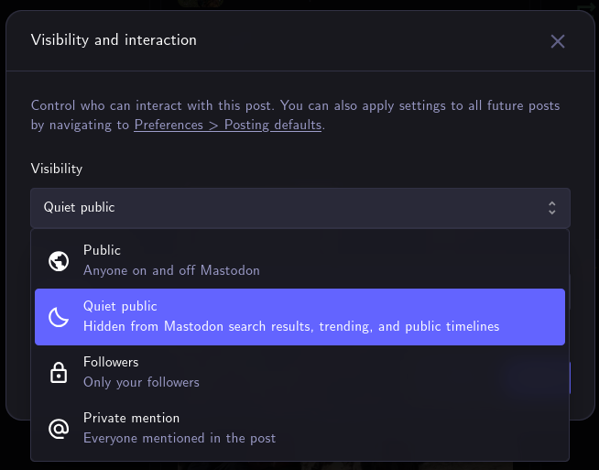599x470 pixels.
Task: Click the moon icon beside Quiet public
Action: coord(59,317)
